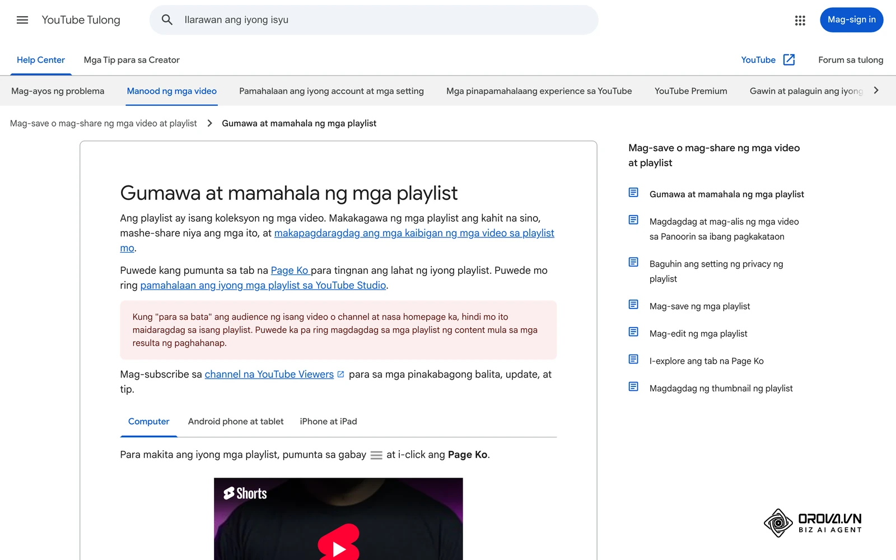
Task: Click the Mag-sign in button
Action: [851, 20]
